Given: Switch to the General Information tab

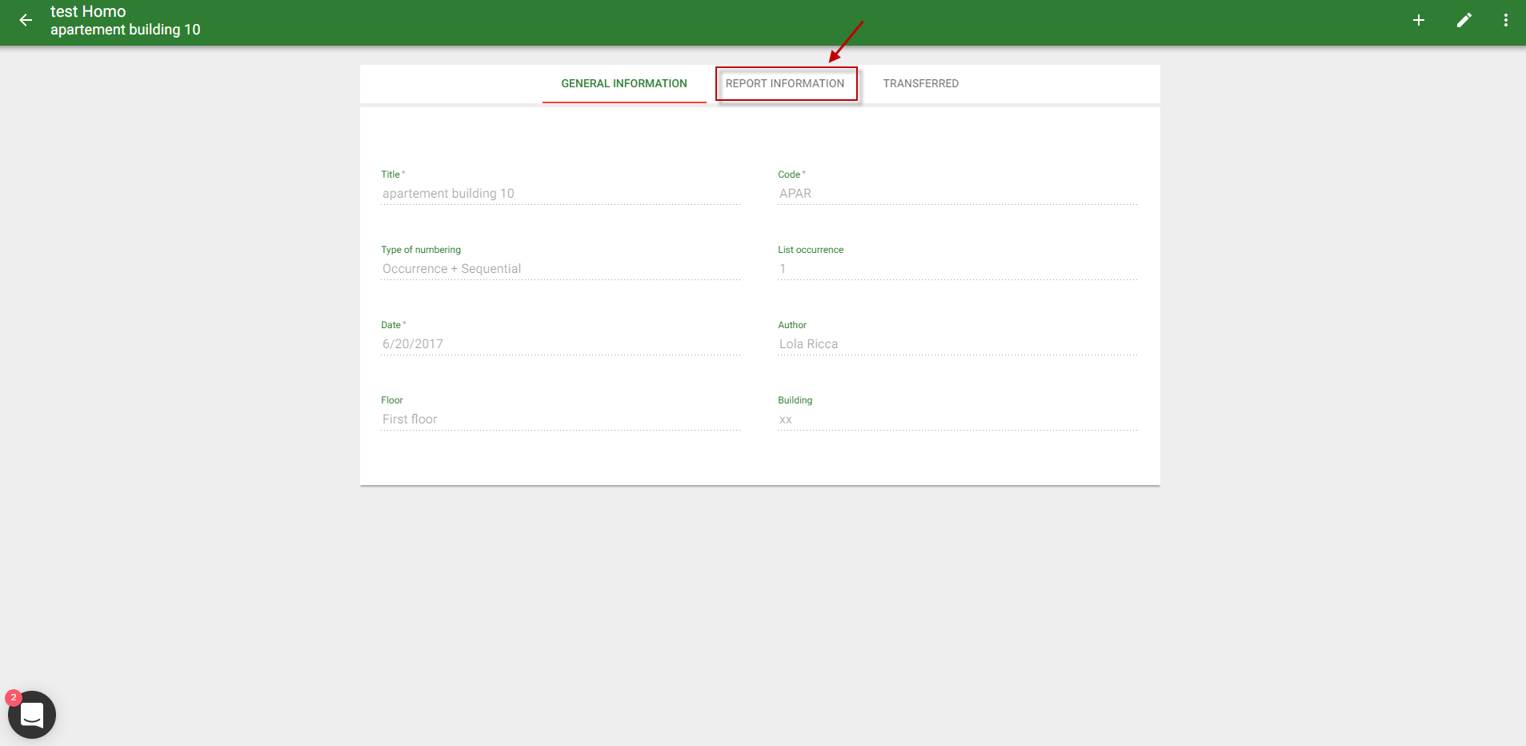Looking at the screenshot, I should pos(624,83).
